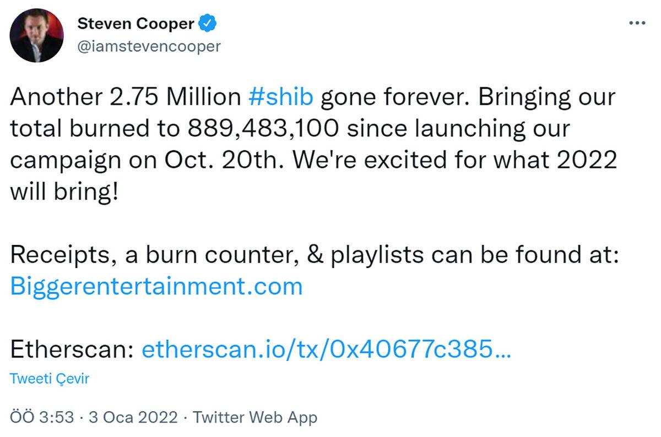Click the Steven Cooper display name

pyautogui.click(x=136, y=24)
